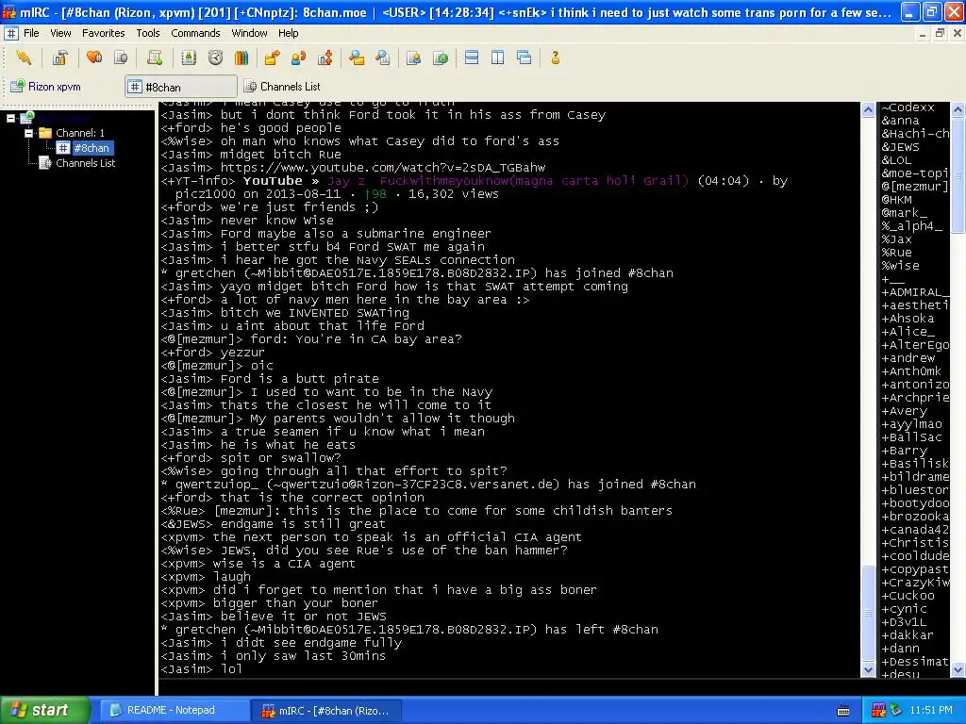Viewport: 966px width, 724px height.
Task: Open the Tools menu
Action: tap(148, 33)
